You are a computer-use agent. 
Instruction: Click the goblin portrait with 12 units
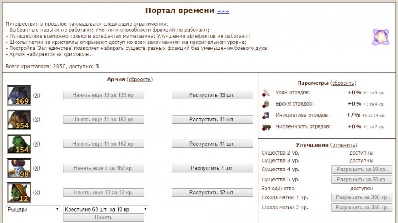point(19,193)
